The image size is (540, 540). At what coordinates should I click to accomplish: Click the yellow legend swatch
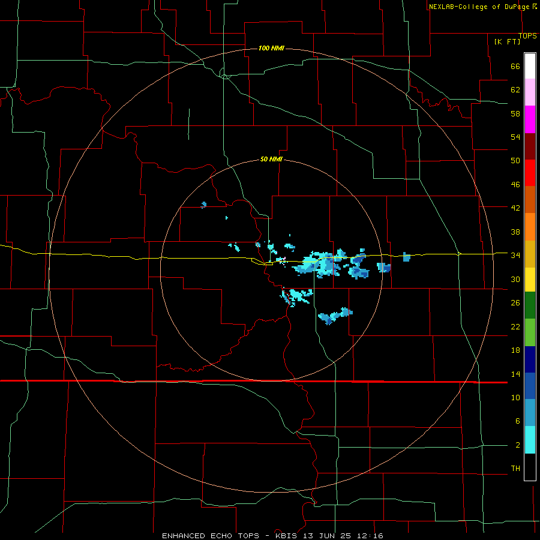click(x=530, y=280)
